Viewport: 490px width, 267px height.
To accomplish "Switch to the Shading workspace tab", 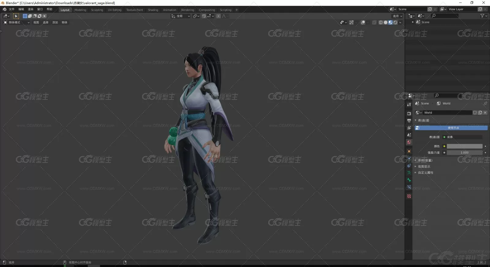I will pyautogui.click(x=153, y=10).
